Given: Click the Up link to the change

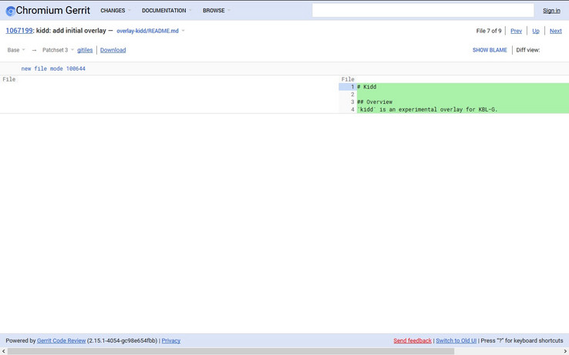Looking at the screenshot, I should [x=536, y=31].
